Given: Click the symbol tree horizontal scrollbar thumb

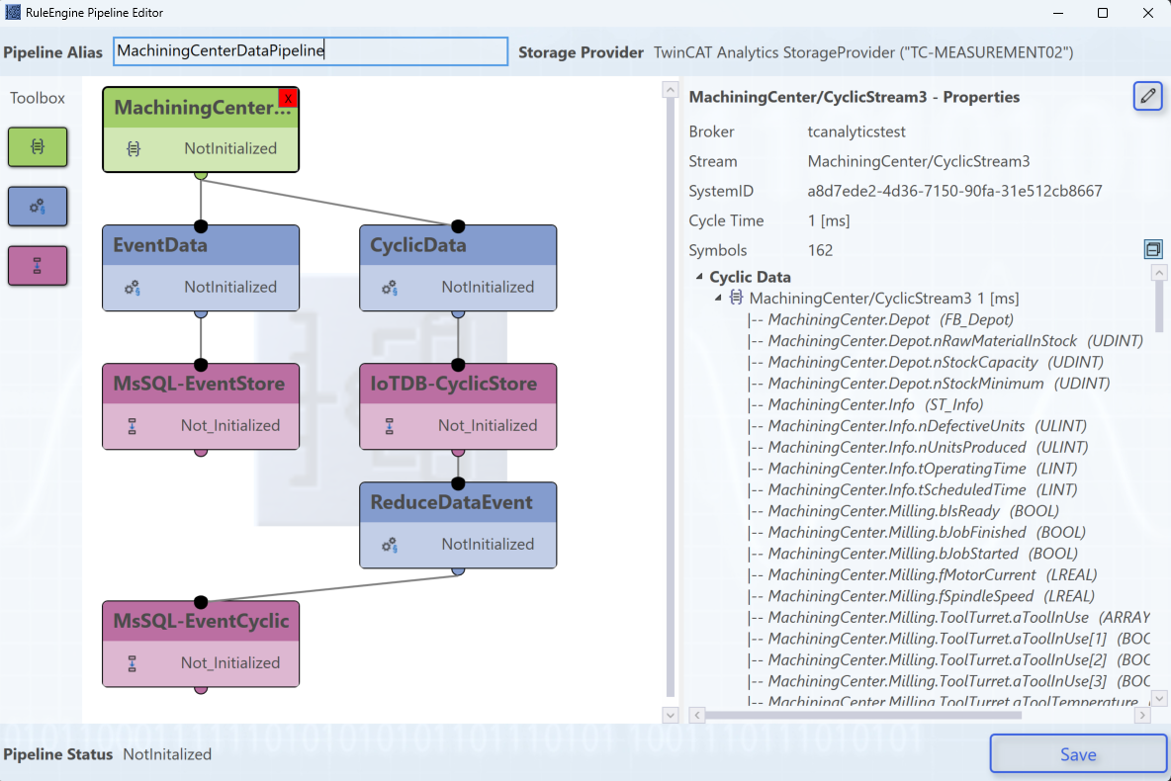Looking at the screenshot, I should [863, 716].
